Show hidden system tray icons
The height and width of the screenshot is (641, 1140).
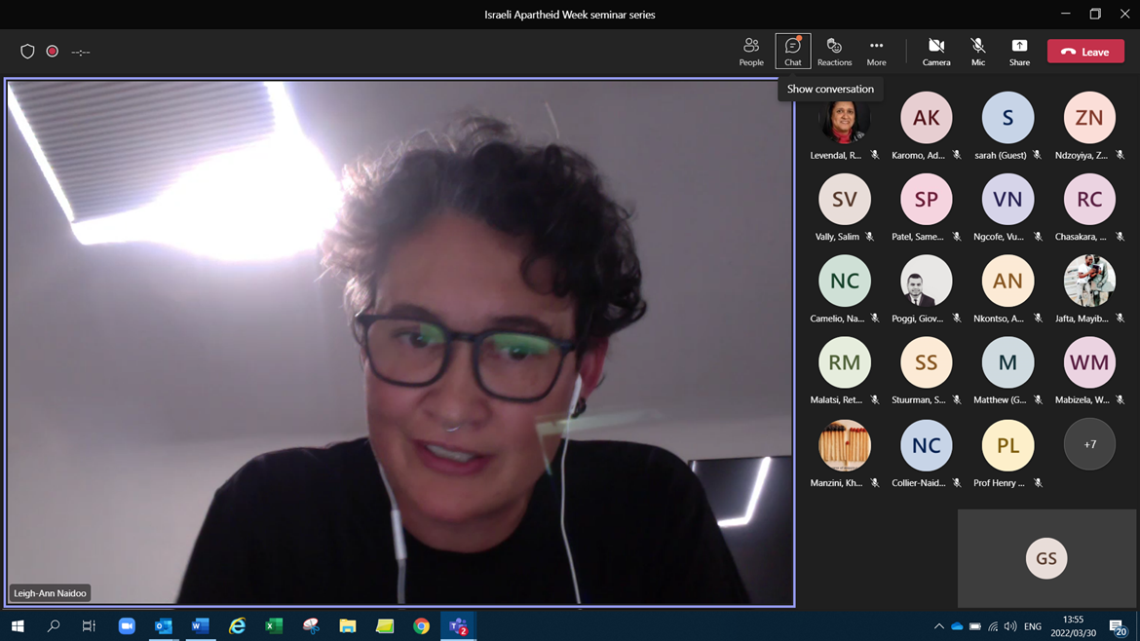click(939, 625)
